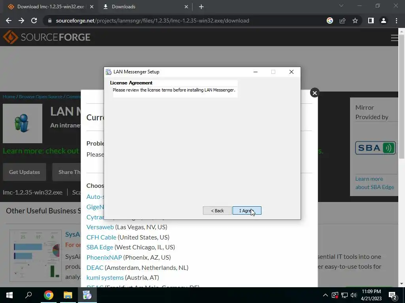The height and width of the screenshot is (303, 405).
Task: Choose the DEAC Amsterdam mirror
Action: [x=95, y=268]
